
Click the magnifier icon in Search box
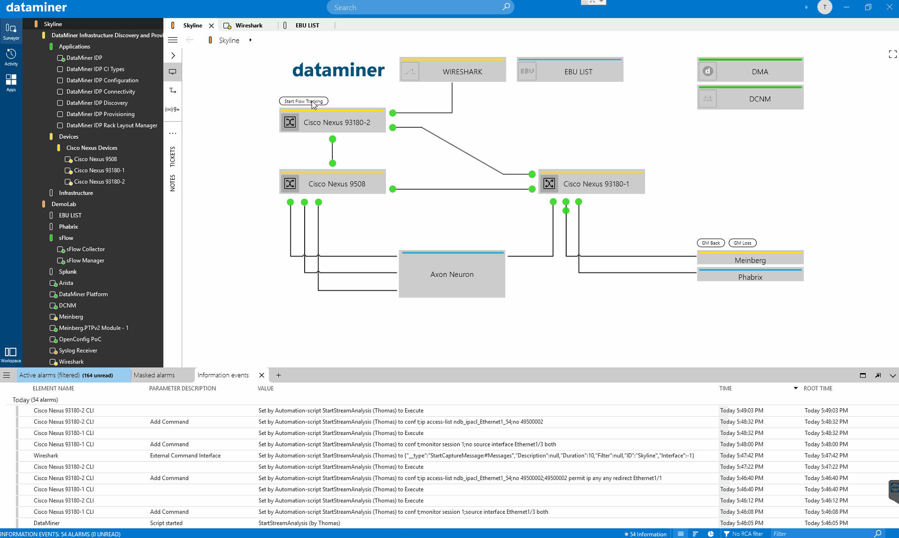click(506, 7)
